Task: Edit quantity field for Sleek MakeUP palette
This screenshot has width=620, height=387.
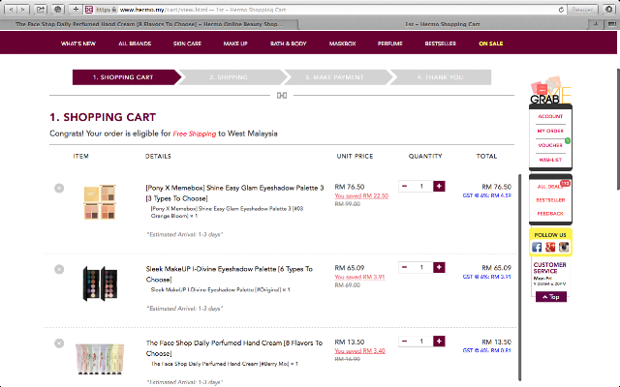Action: 421,267
